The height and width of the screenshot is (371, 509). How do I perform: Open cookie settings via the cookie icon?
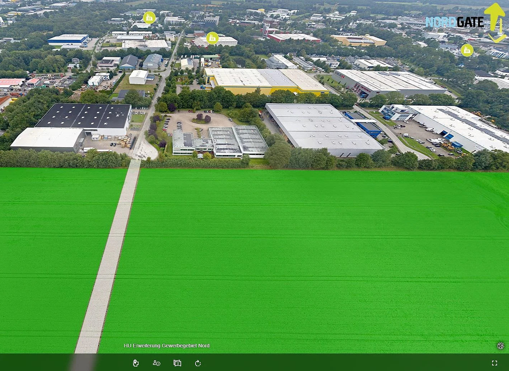[x=501, y=346]
